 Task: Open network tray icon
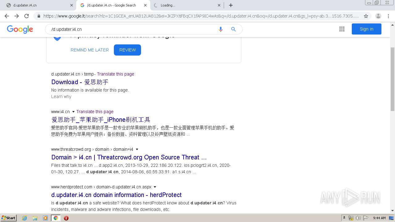click(x=351, y=218)
